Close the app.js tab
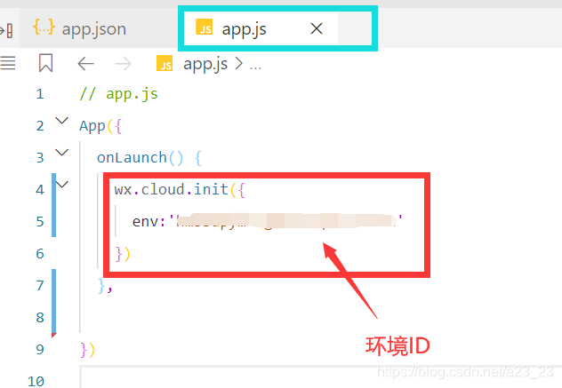 pos(317,28)
